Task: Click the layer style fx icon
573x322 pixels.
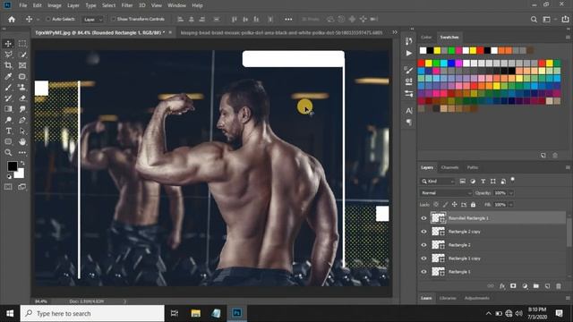Action: tap(502, 286)
